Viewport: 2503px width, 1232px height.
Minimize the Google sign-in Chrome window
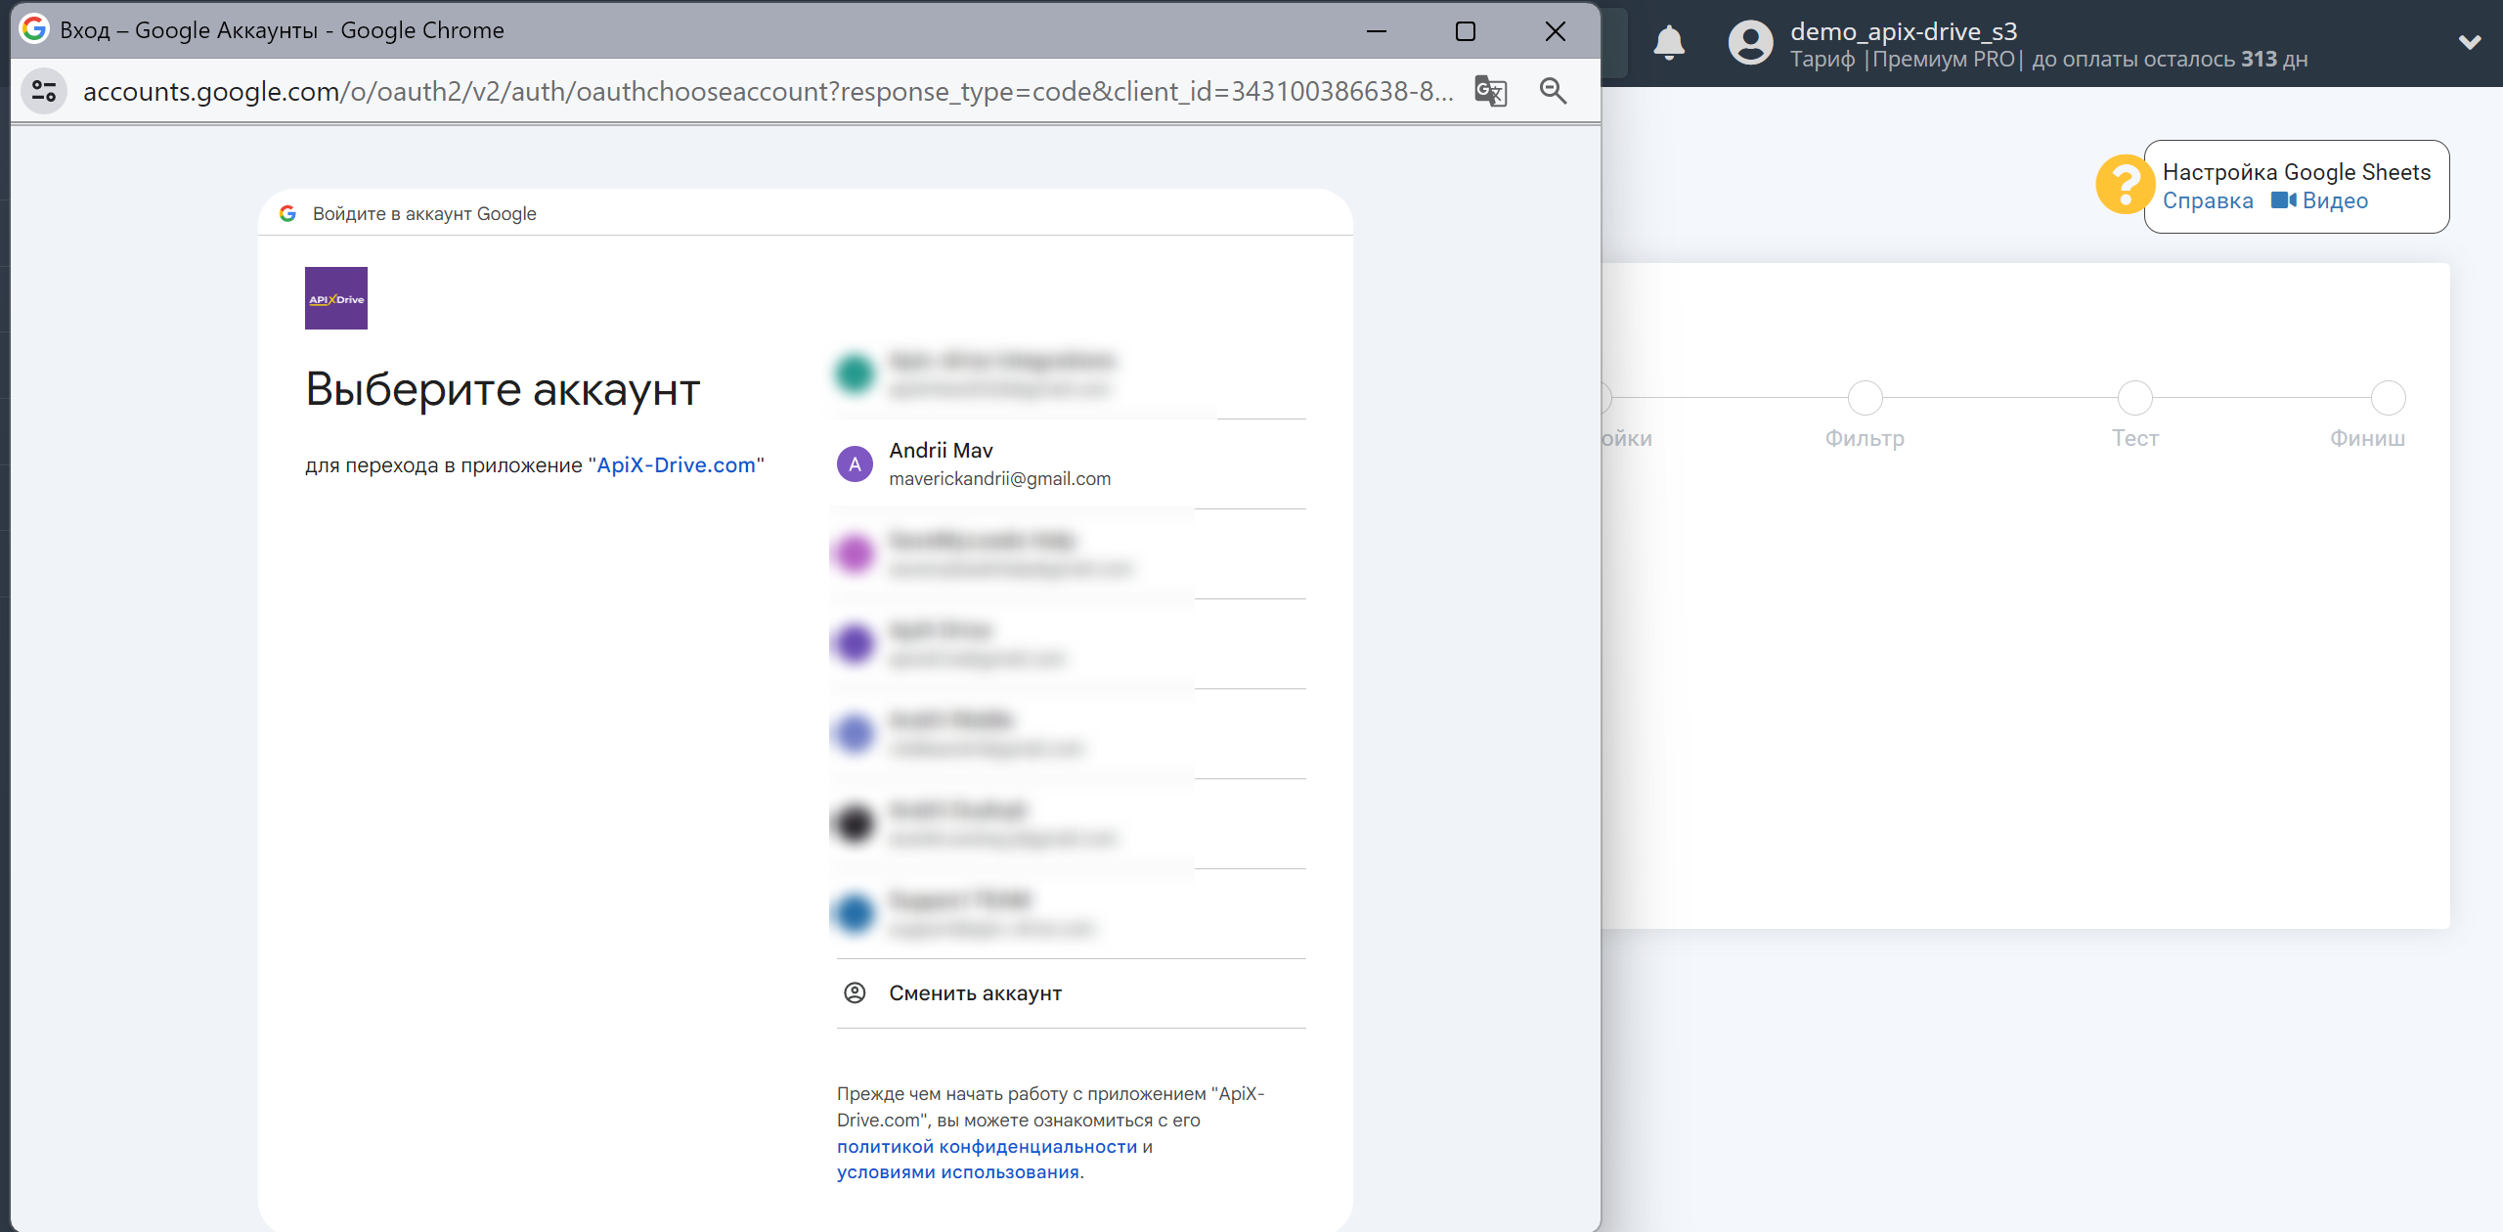coord(1376,31)
